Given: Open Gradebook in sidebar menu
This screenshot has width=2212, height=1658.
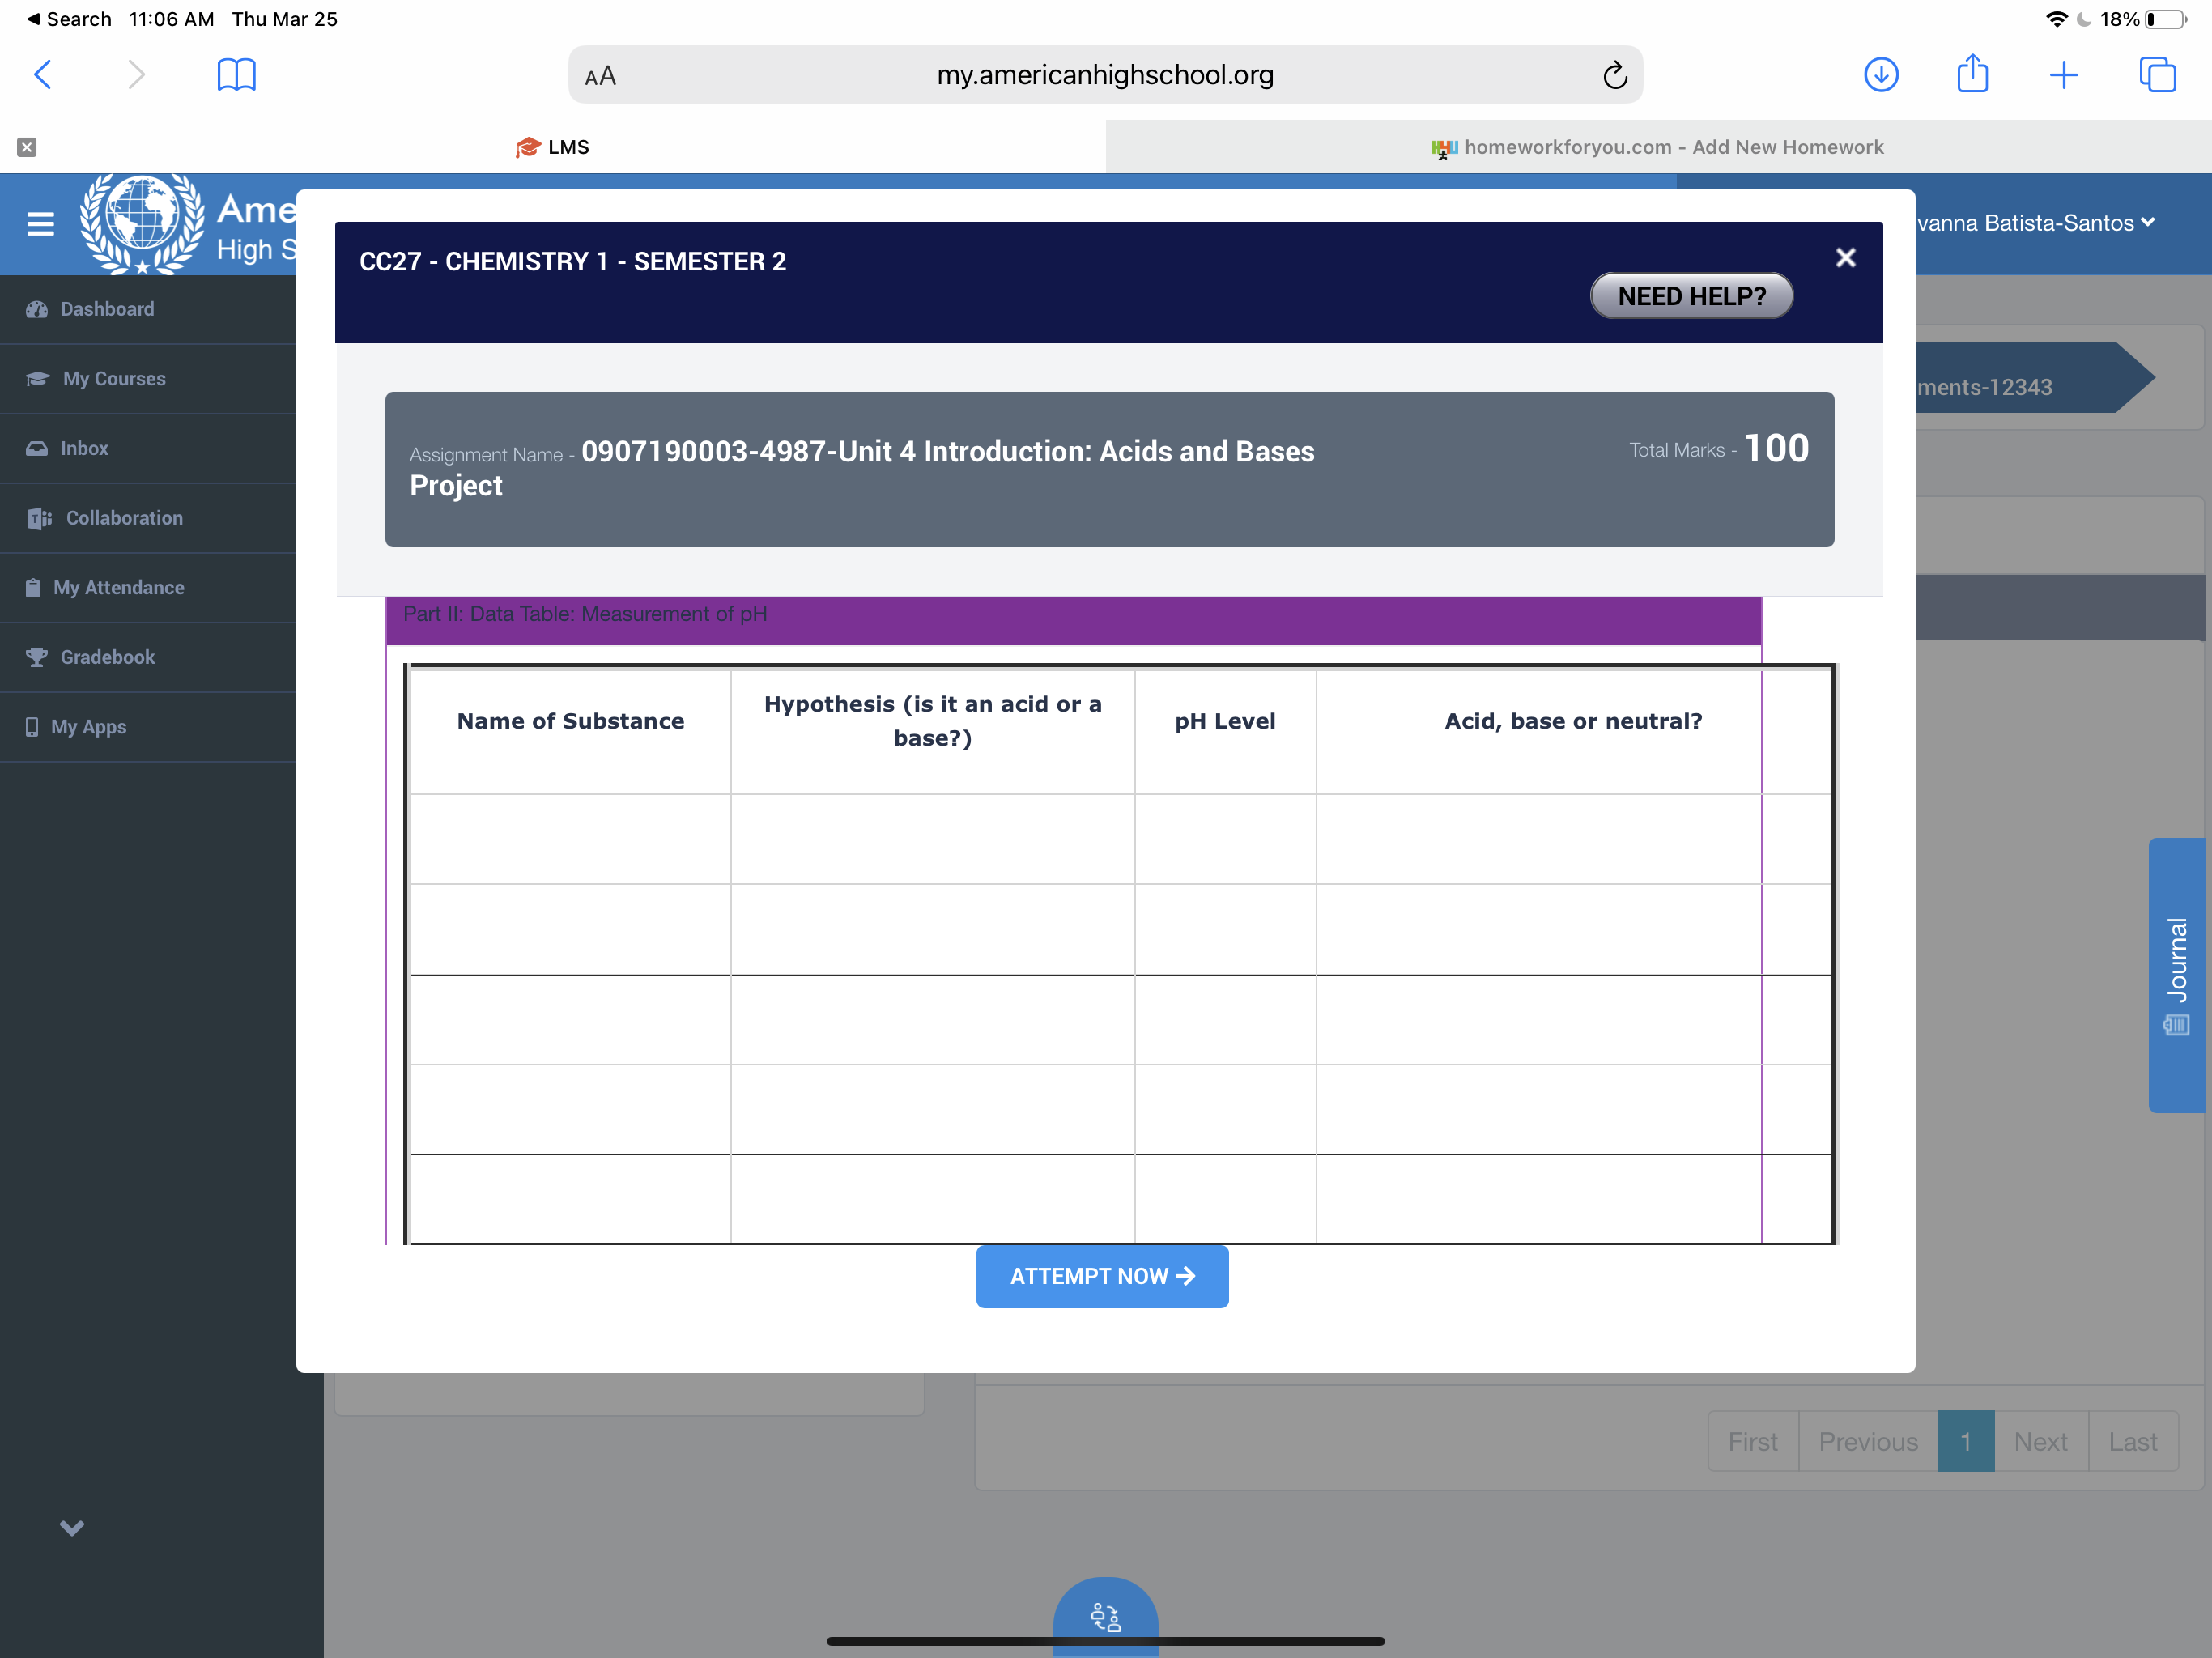Looking at the screenshot, I should pyautogui.click(x=107, y=657).
